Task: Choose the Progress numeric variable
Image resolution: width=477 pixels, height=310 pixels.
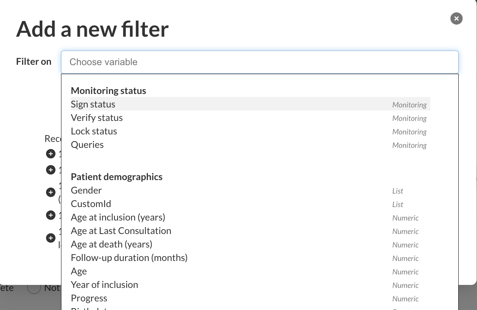Action: click(x=89, y=298)
